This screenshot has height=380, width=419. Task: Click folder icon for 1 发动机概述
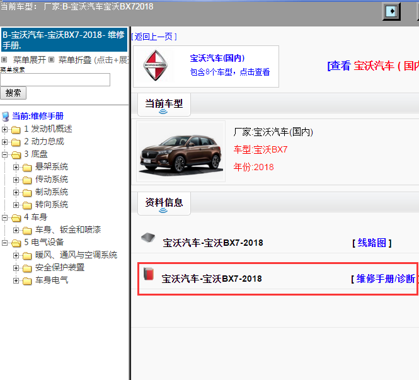pos(16,130)
